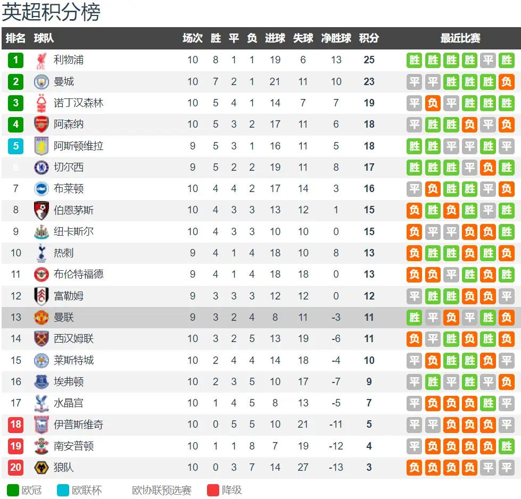The height and width of the screenshot is (499, 521).
Task: Click the Tottenham cockerel logo
Action: pos(41,253)
